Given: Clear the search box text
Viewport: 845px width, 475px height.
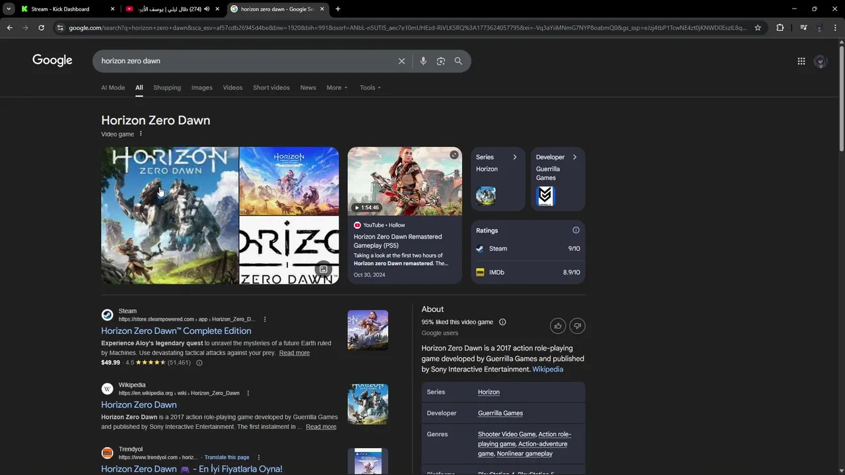Looking at the screenshot, I should click(x=401, y=61).
